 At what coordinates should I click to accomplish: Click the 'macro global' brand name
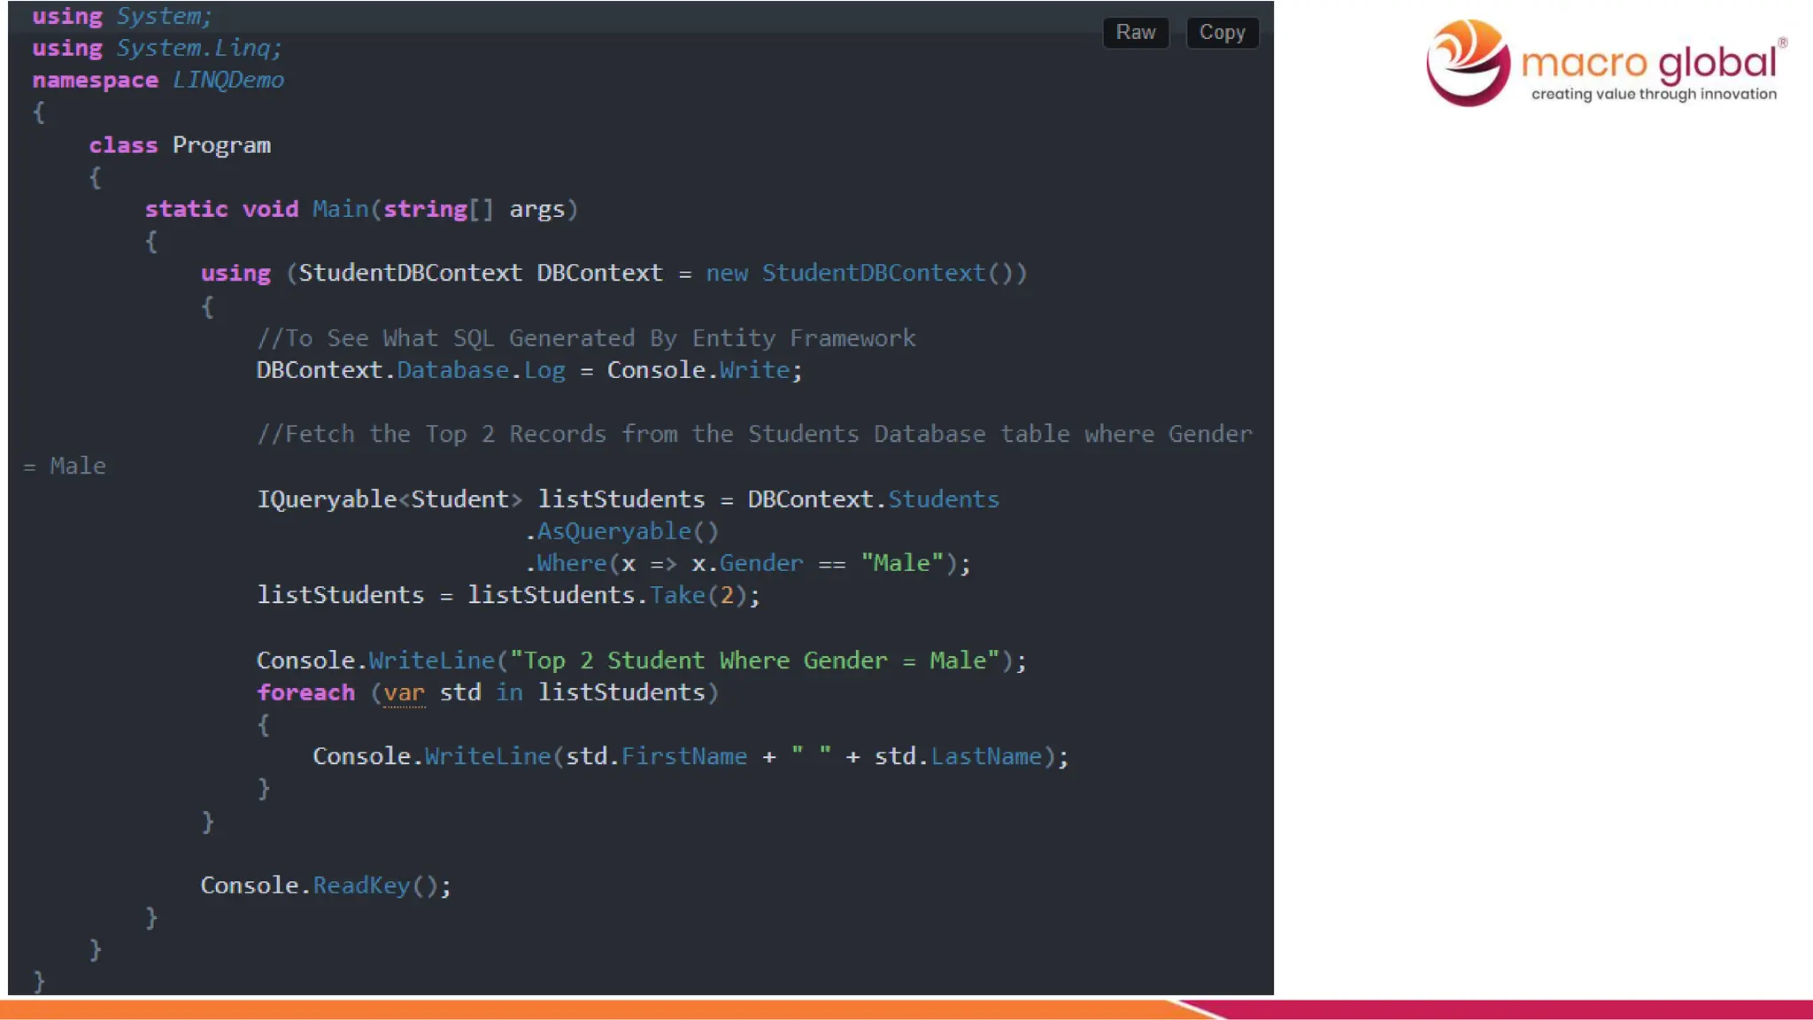click(1648, 62)
